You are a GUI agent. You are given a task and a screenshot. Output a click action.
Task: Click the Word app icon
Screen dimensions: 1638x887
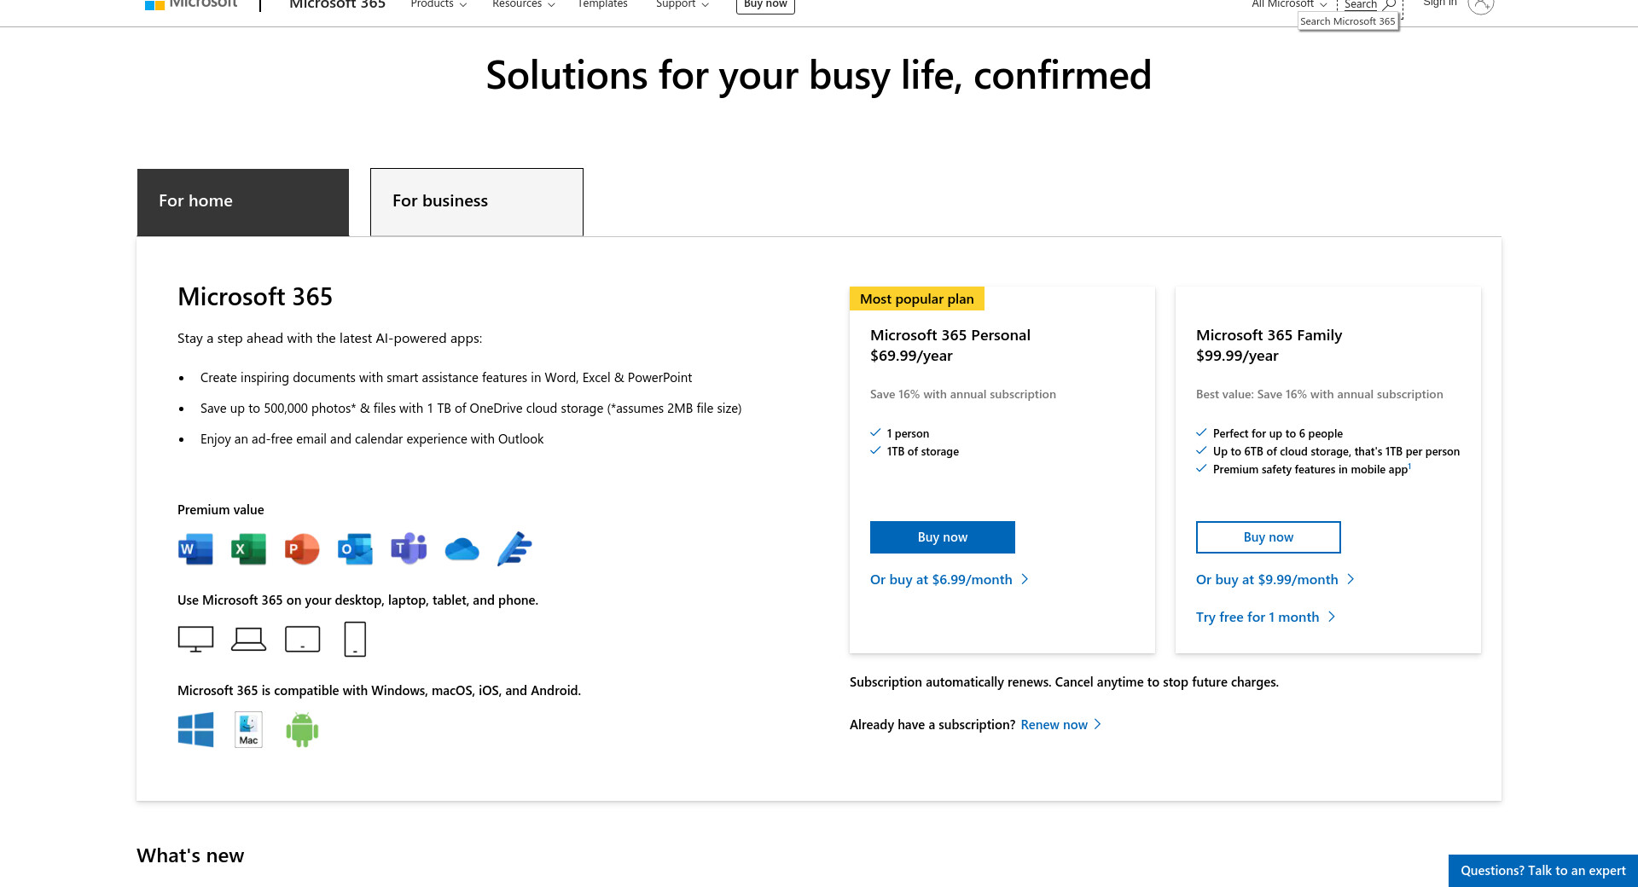(x=195, y=549)
